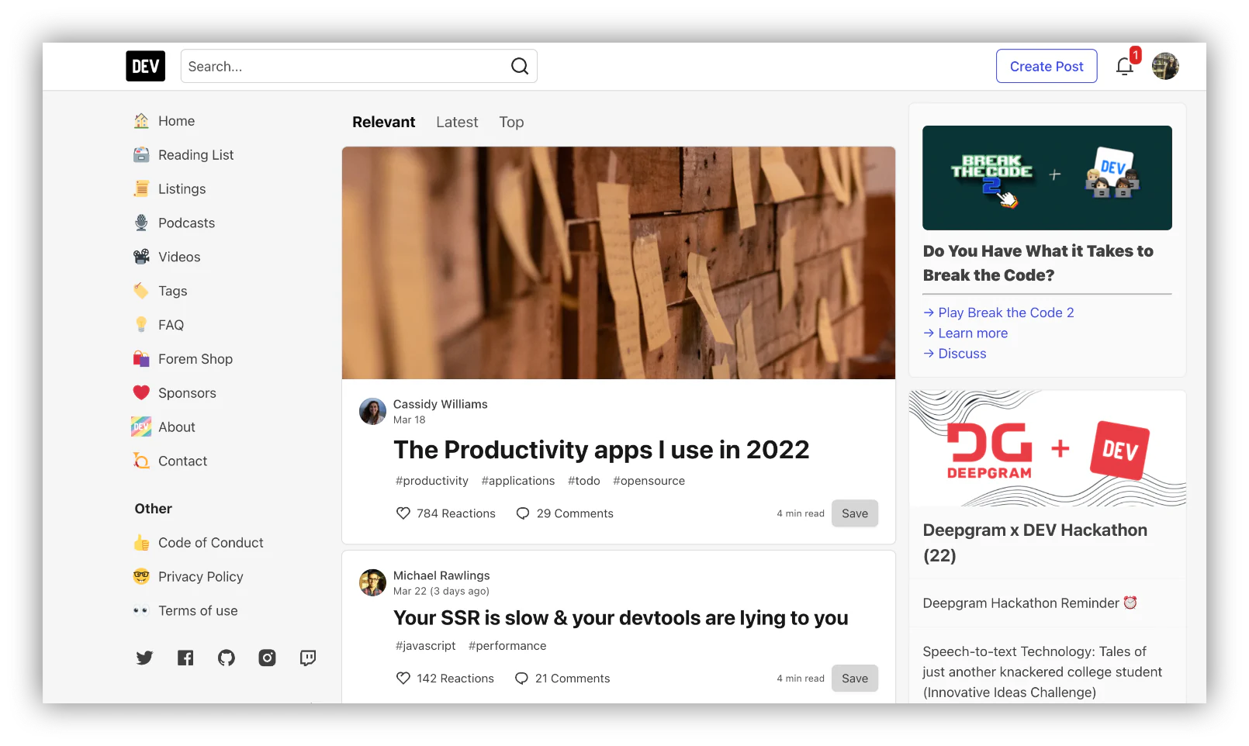Open the Break the Code banner image
This screenshot has width=1249, height=746.
click(x=1047, y=178)
